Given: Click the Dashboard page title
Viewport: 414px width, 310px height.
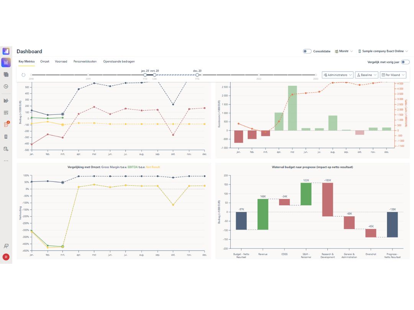Looking at the screenshot, I should click(x=29, y=51).
